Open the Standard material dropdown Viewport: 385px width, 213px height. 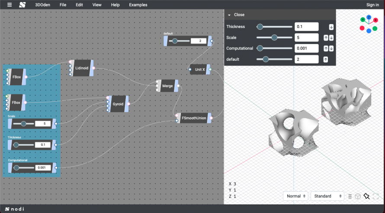tap(327, 196)
